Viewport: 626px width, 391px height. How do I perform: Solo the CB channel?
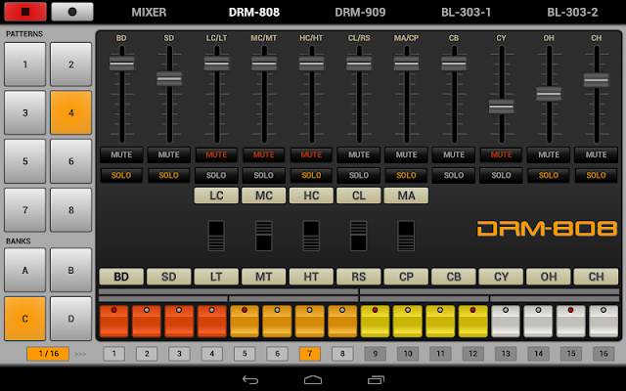click(x=454, y=176)
